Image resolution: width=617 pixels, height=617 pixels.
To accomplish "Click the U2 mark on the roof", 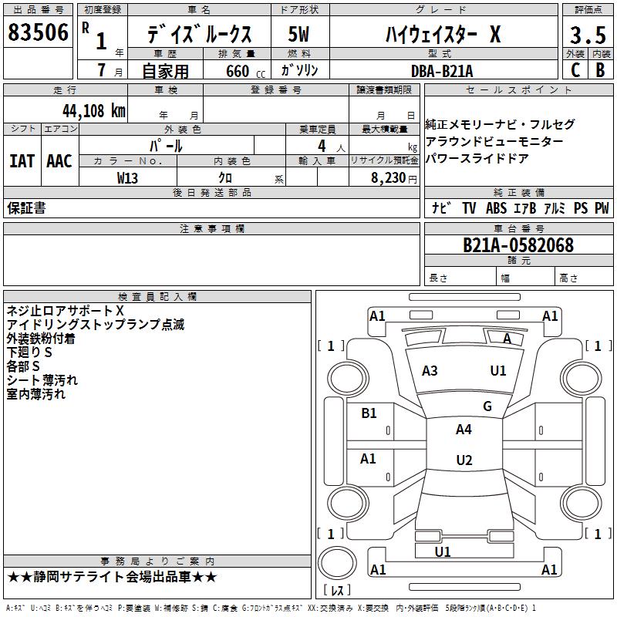I will pyautogui.click(x=464, y=460).
